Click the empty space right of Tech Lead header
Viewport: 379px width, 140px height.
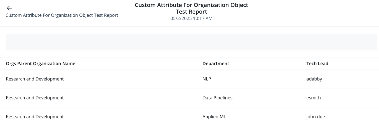[x=354, y=64]
